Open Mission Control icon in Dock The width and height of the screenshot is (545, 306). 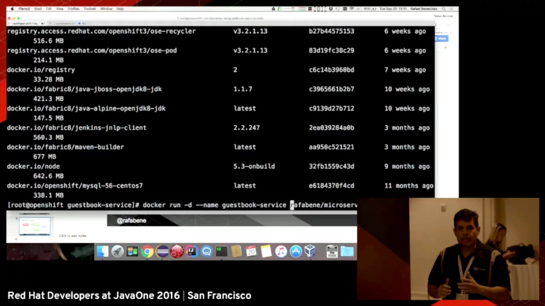pyautogui.click(x=132, y=252)
